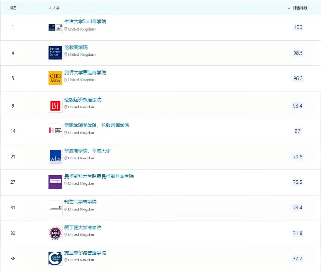
Task: Click rank number 33
Action: coord(13,234)
